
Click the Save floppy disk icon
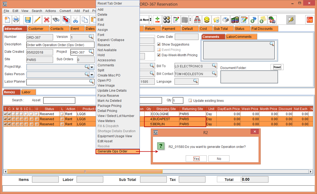28,20
